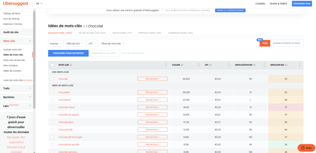Open Sites similaires in sidebar
This screenshot has height=153, width=316.
click(10, 65)
